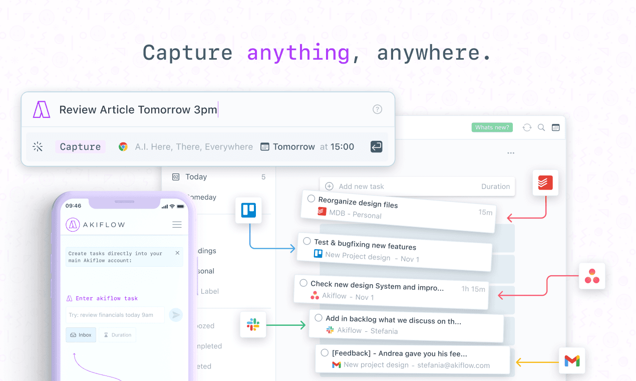636x381 pixels.
Task: Click the Gmail integration icon
Action: [x=572, y=360]
